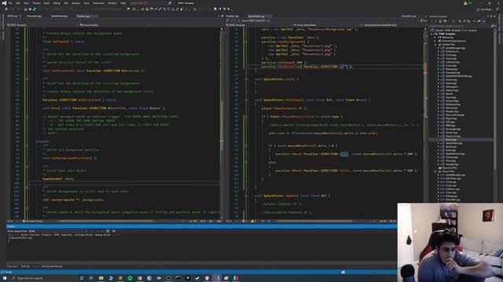Open the Debug menu
The image size is (503, 282).
click(x=57, y=3)
